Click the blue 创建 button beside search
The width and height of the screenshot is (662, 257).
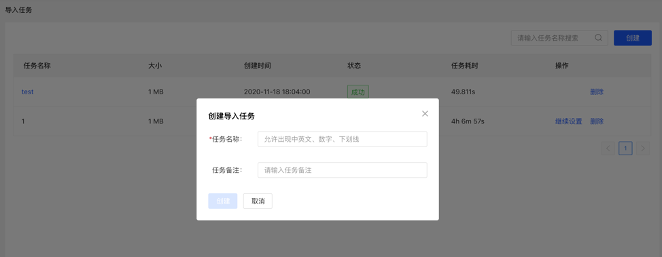click(x=633, y=38)
